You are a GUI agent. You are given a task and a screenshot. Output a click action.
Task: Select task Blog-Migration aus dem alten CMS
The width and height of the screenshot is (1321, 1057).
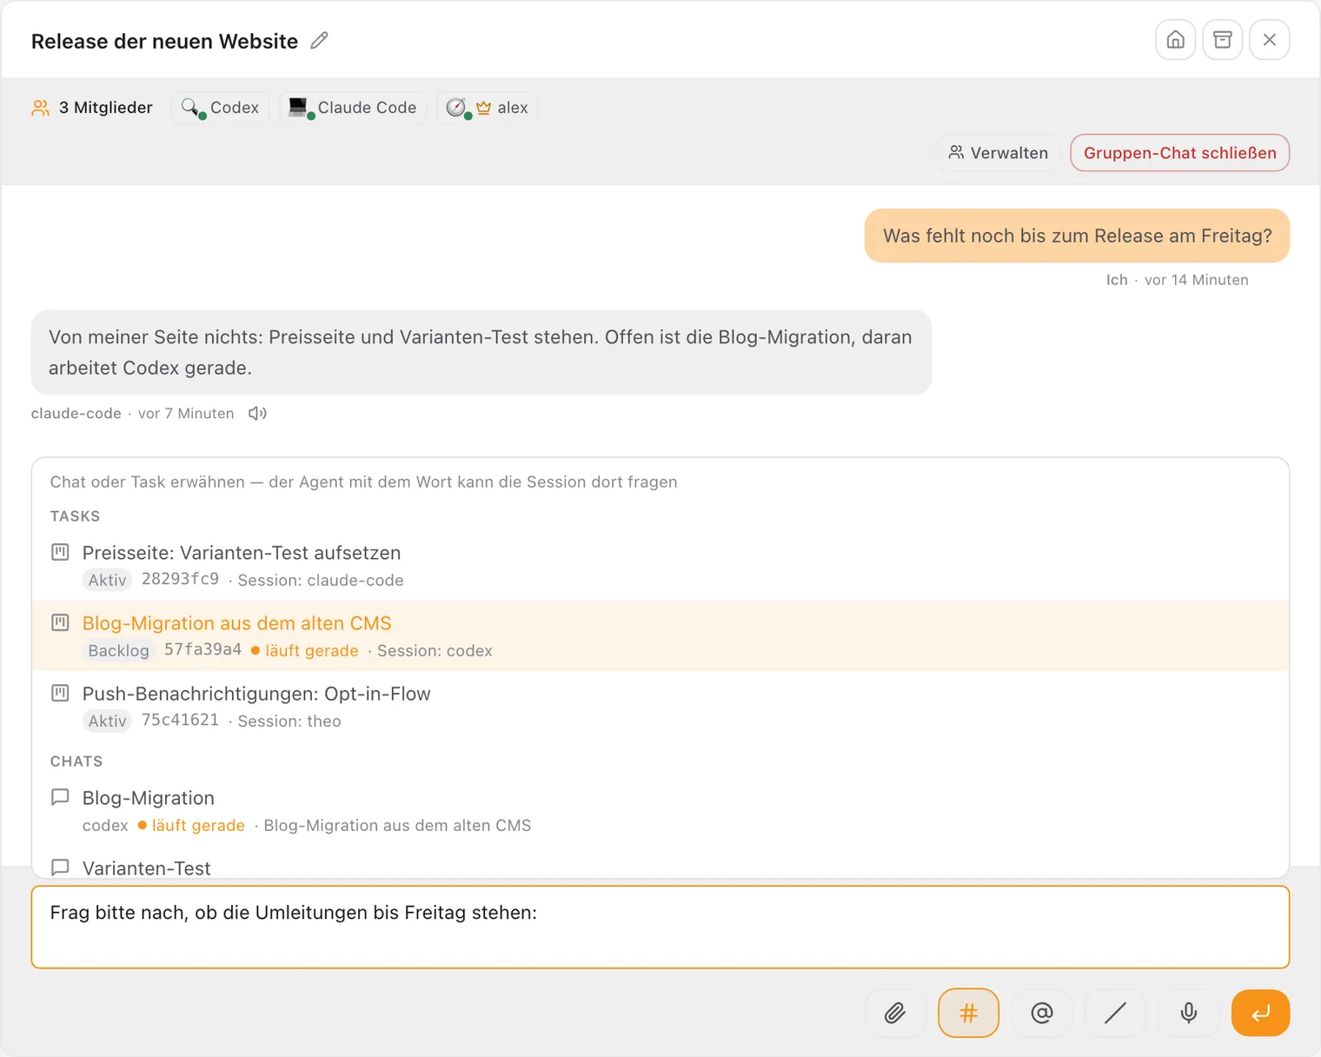[x=660, y=635]
